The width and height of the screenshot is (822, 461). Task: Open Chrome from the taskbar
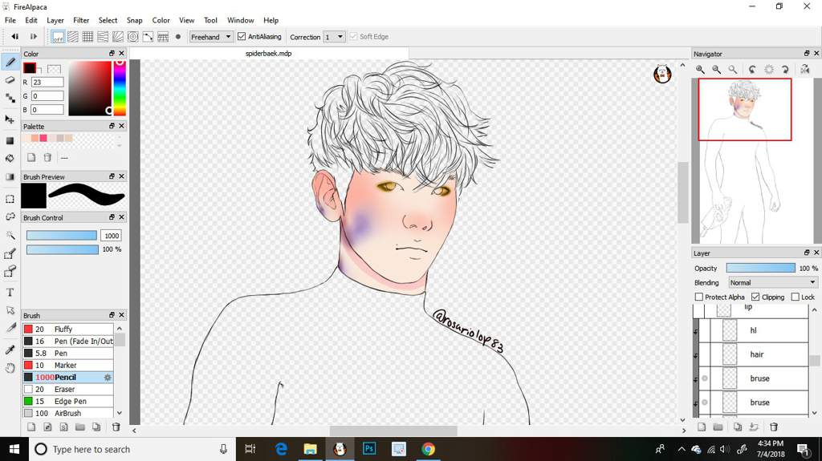[x=429, y=449]
